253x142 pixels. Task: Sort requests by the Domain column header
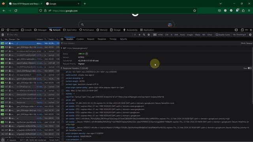click(12, 39)
